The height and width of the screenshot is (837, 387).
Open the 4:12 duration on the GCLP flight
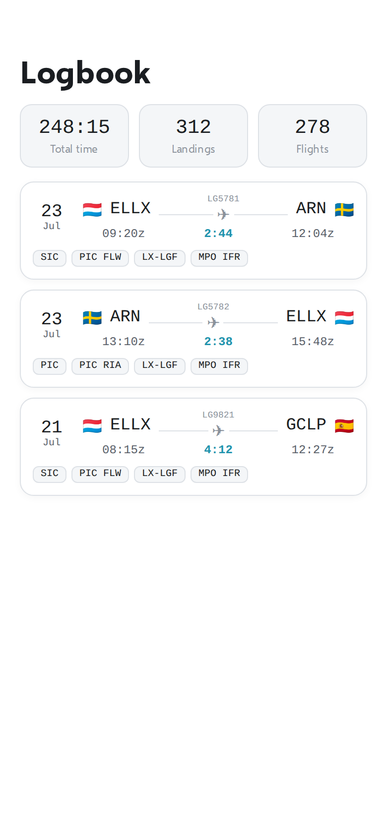point(218,450)
